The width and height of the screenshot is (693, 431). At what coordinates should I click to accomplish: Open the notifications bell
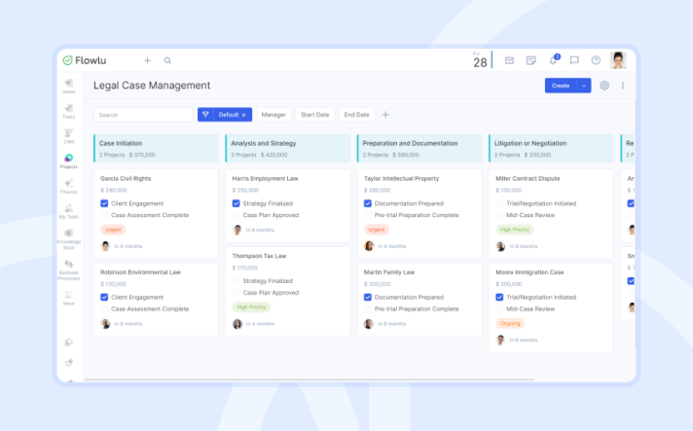pyautogui.click(x=553, y=60)
